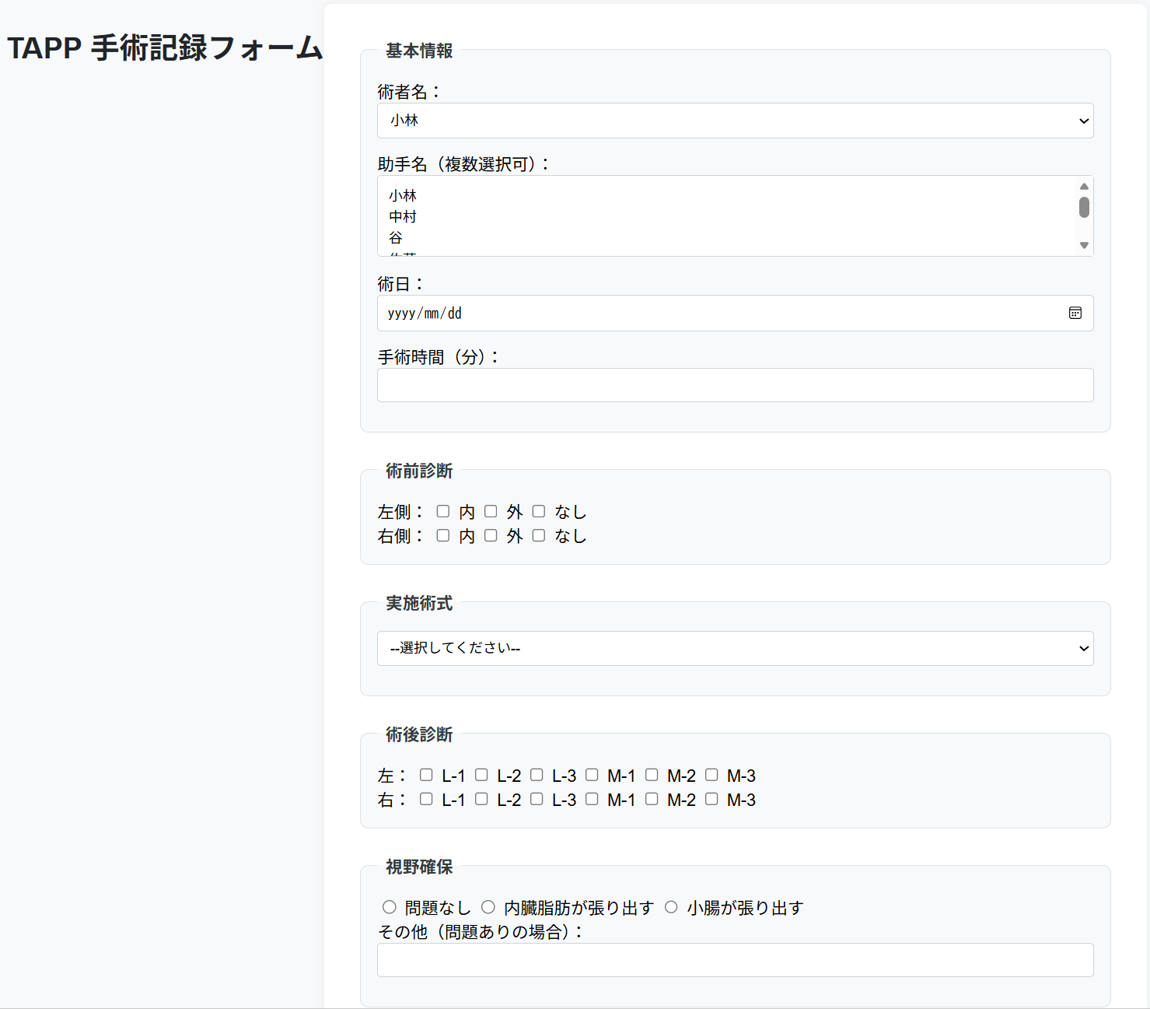1150x1009 pixels.
Task: Click the scroll down arrow in 助手名 list
Action: pyautogui.click(x=1084, y=246)
